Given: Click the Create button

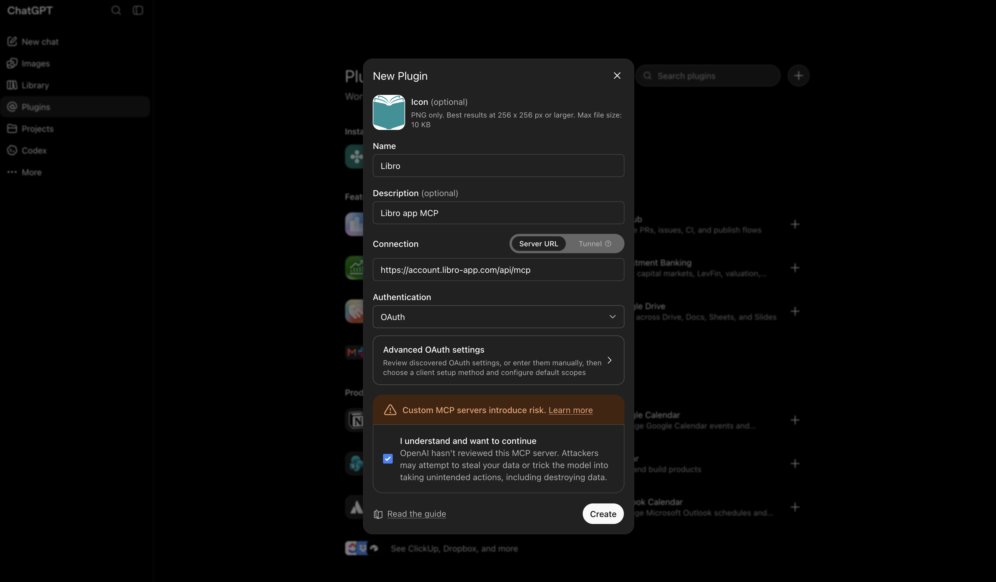Looking at the screenshot, I should coord(603,514).
